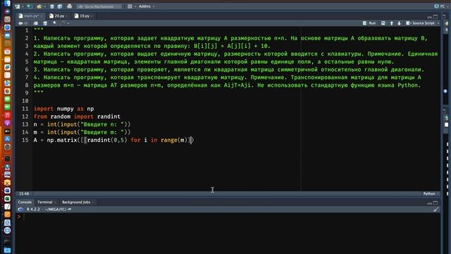This screenshot has height=254, width=451.
Task: Click on the line 11 import numpy statement
Action: point(63,109)
